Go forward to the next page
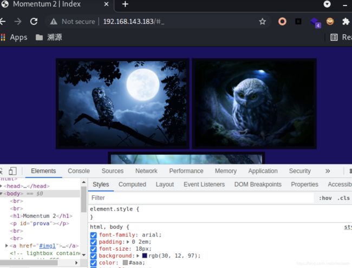This screenshot has height=268, width=352. [18, 22]
